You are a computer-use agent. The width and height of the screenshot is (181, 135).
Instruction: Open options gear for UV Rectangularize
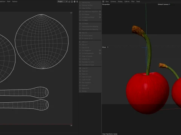(100, 53)
